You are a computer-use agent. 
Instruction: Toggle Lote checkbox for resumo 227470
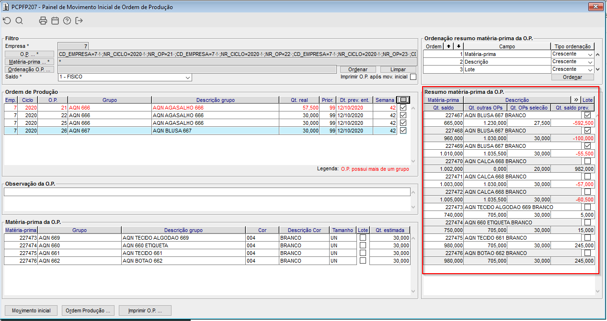587,161
